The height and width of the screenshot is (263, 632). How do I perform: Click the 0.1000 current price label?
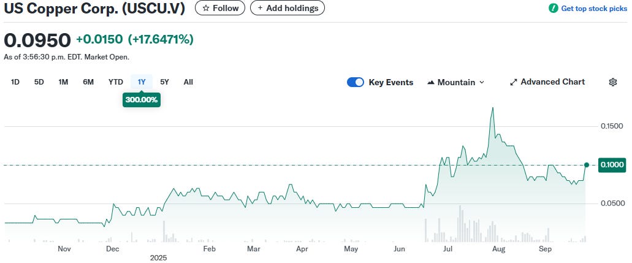pos(612,164)
